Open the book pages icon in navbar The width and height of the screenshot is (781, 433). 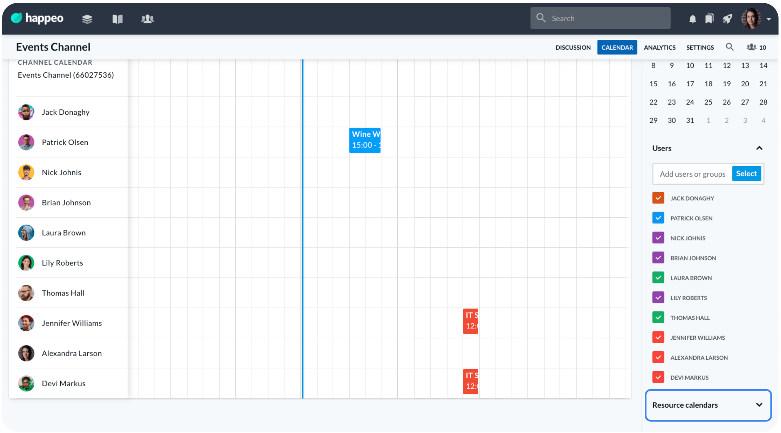117,19
